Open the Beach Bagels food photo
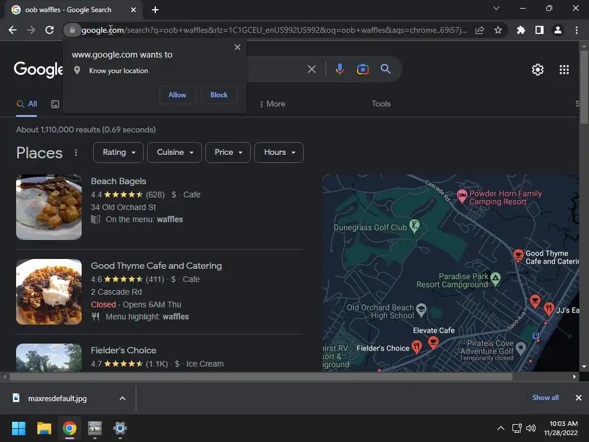 [x=49, y=207]
